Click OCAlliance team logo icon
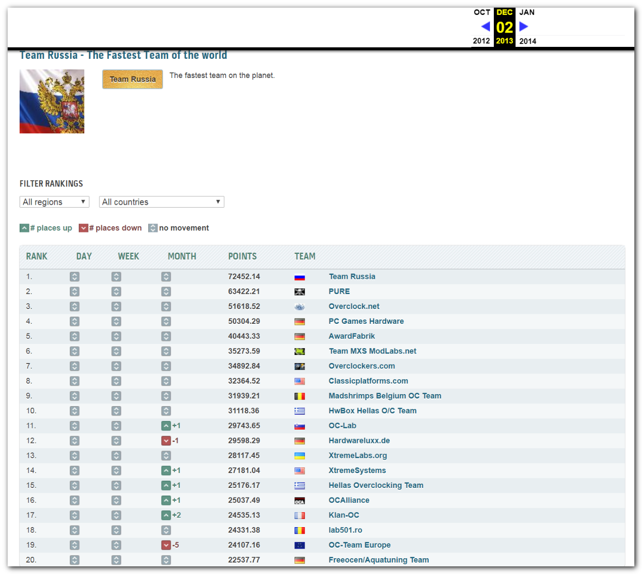The height and width of the screenshot is (574, 642). tap(300, 501)
